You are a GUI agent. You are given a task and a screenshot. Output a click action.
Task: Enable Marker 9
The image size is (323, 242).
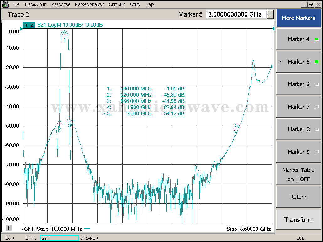pyautogui.click(x=298, y=152)
